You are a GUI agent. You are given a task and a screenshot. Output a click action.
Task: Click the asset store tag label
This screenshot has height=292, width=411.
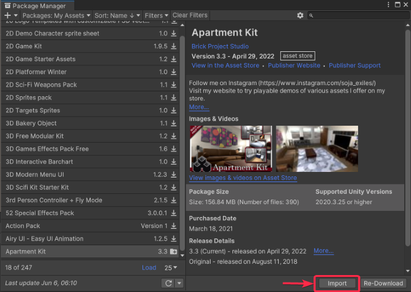[297, 56]
